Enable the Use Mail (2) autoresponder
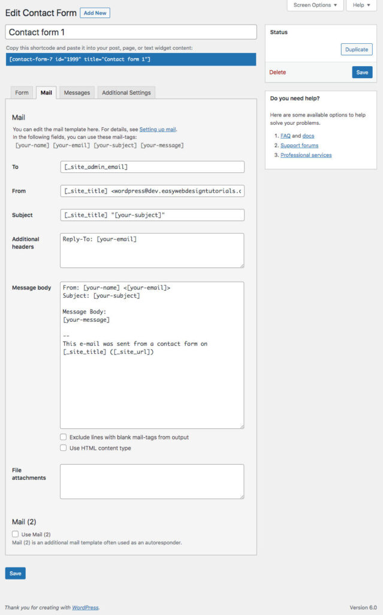The image size is (383, 615). tap(14, 534)
